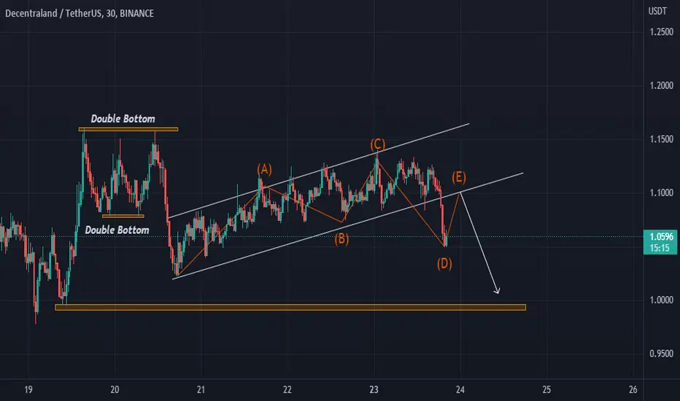Select the (D) wave label
This screenshot has width=680, height=401.
coord(444,263)
